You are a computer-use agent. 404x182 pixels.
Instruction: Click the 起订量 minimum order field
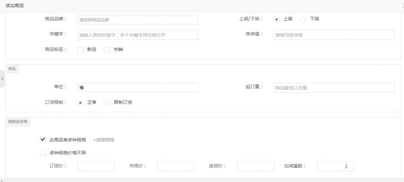click(x=333, y=88)
